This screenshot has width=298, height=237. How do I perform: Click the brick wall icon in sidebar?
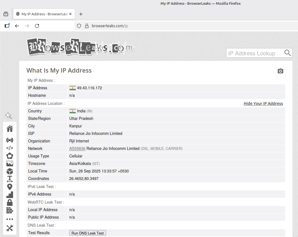point(10,210)
